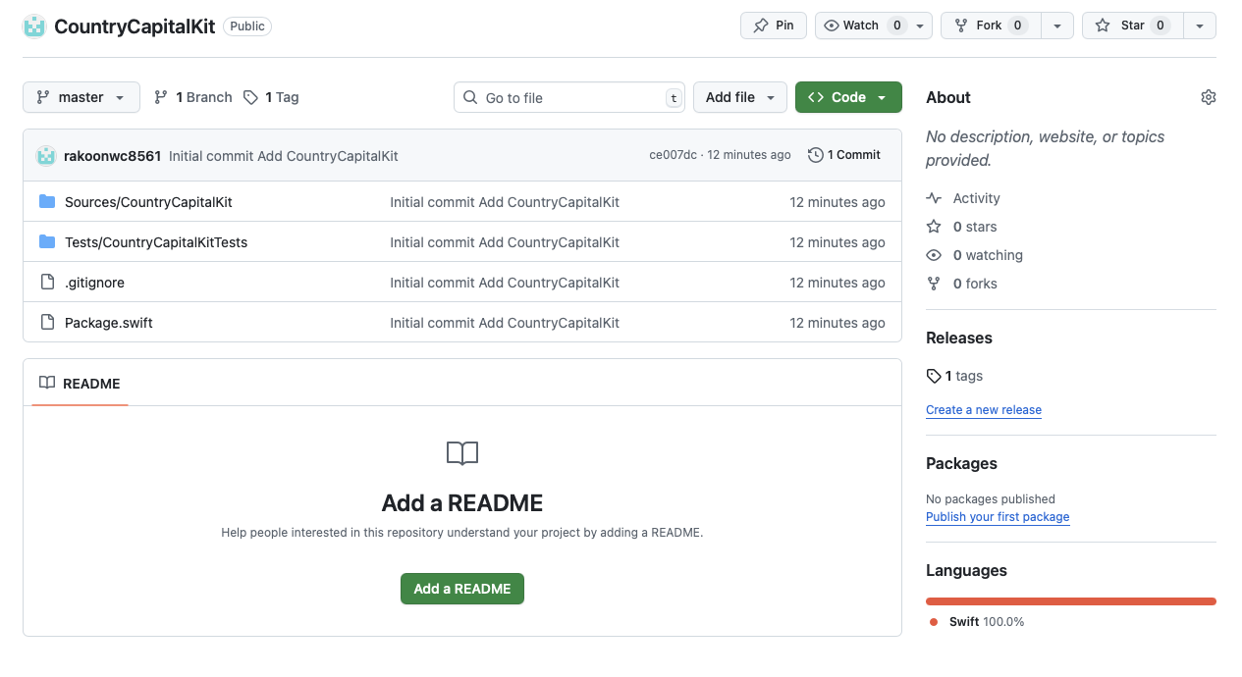Open the 1 Commit history link

(844, 155)
